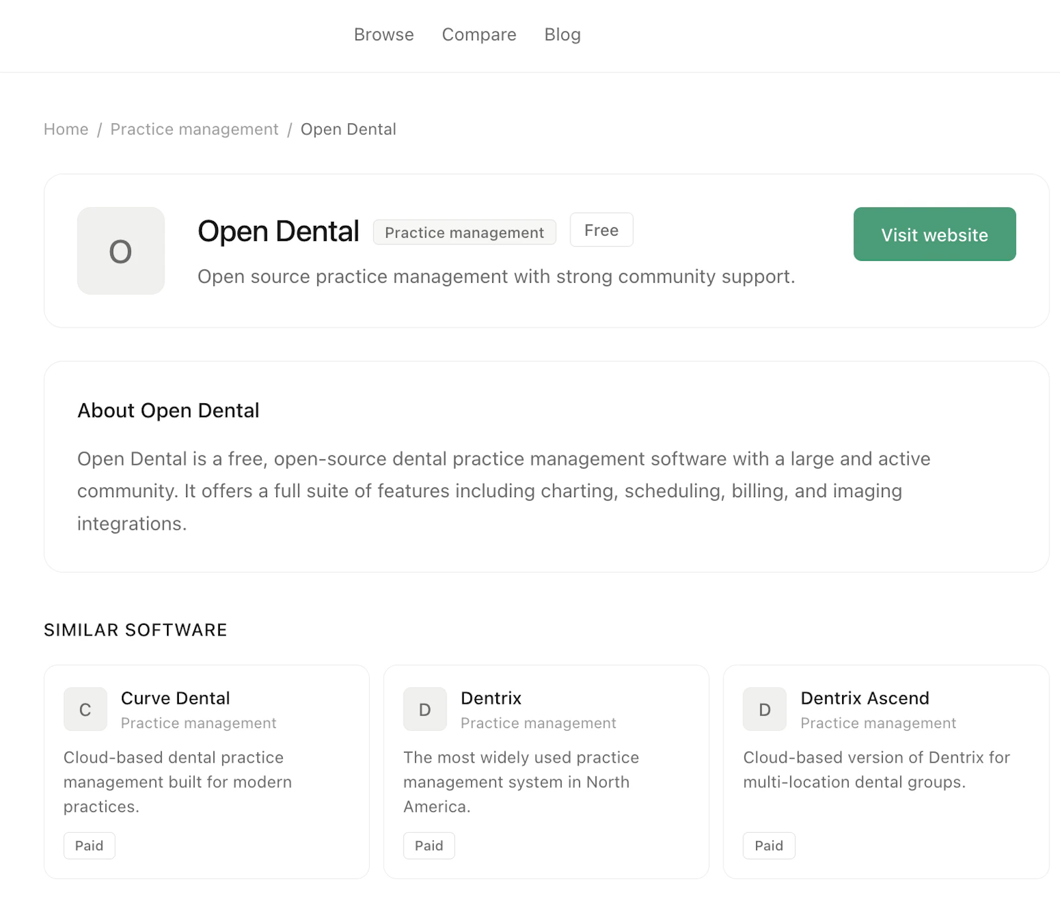Viewport: 1060px width, 901px height.
Task: Click the green Visit website button
Action: pos(934,234)
